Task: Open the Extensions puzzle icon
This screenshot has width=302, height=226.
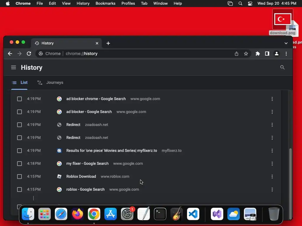Action: click(258, 54)
